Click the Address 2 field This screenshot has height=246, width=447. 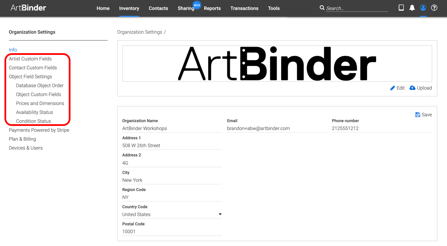[172, 163]
